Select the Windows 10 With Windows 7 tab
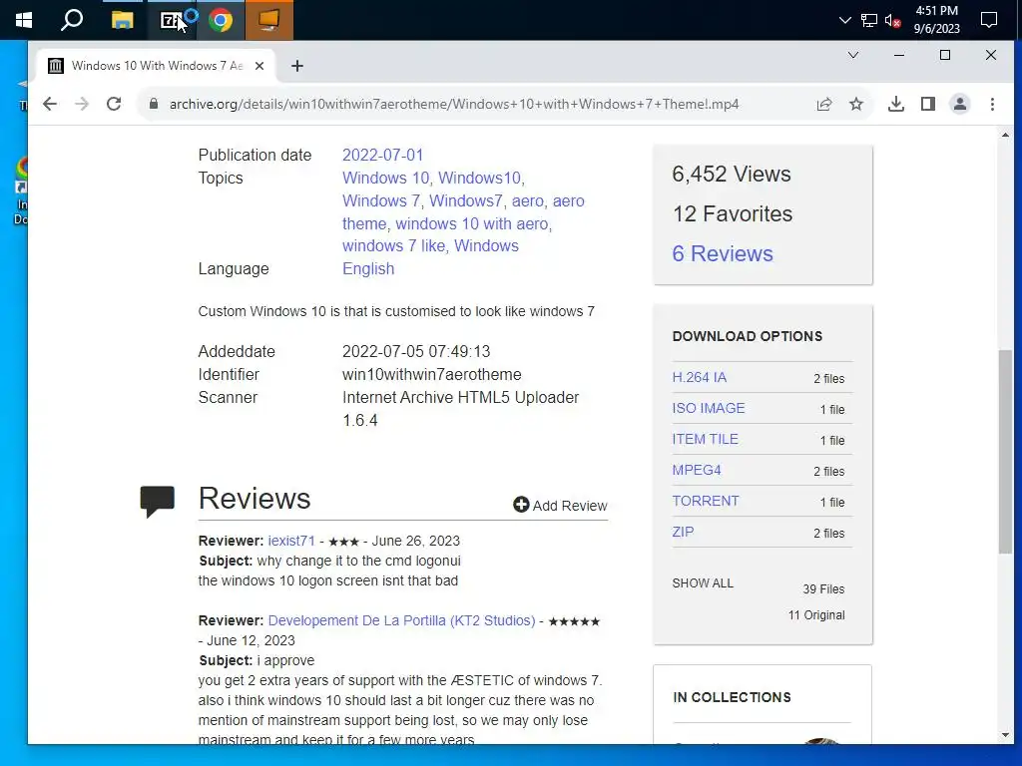This screenshot has height=766, width=1022. tap(157, 66)
